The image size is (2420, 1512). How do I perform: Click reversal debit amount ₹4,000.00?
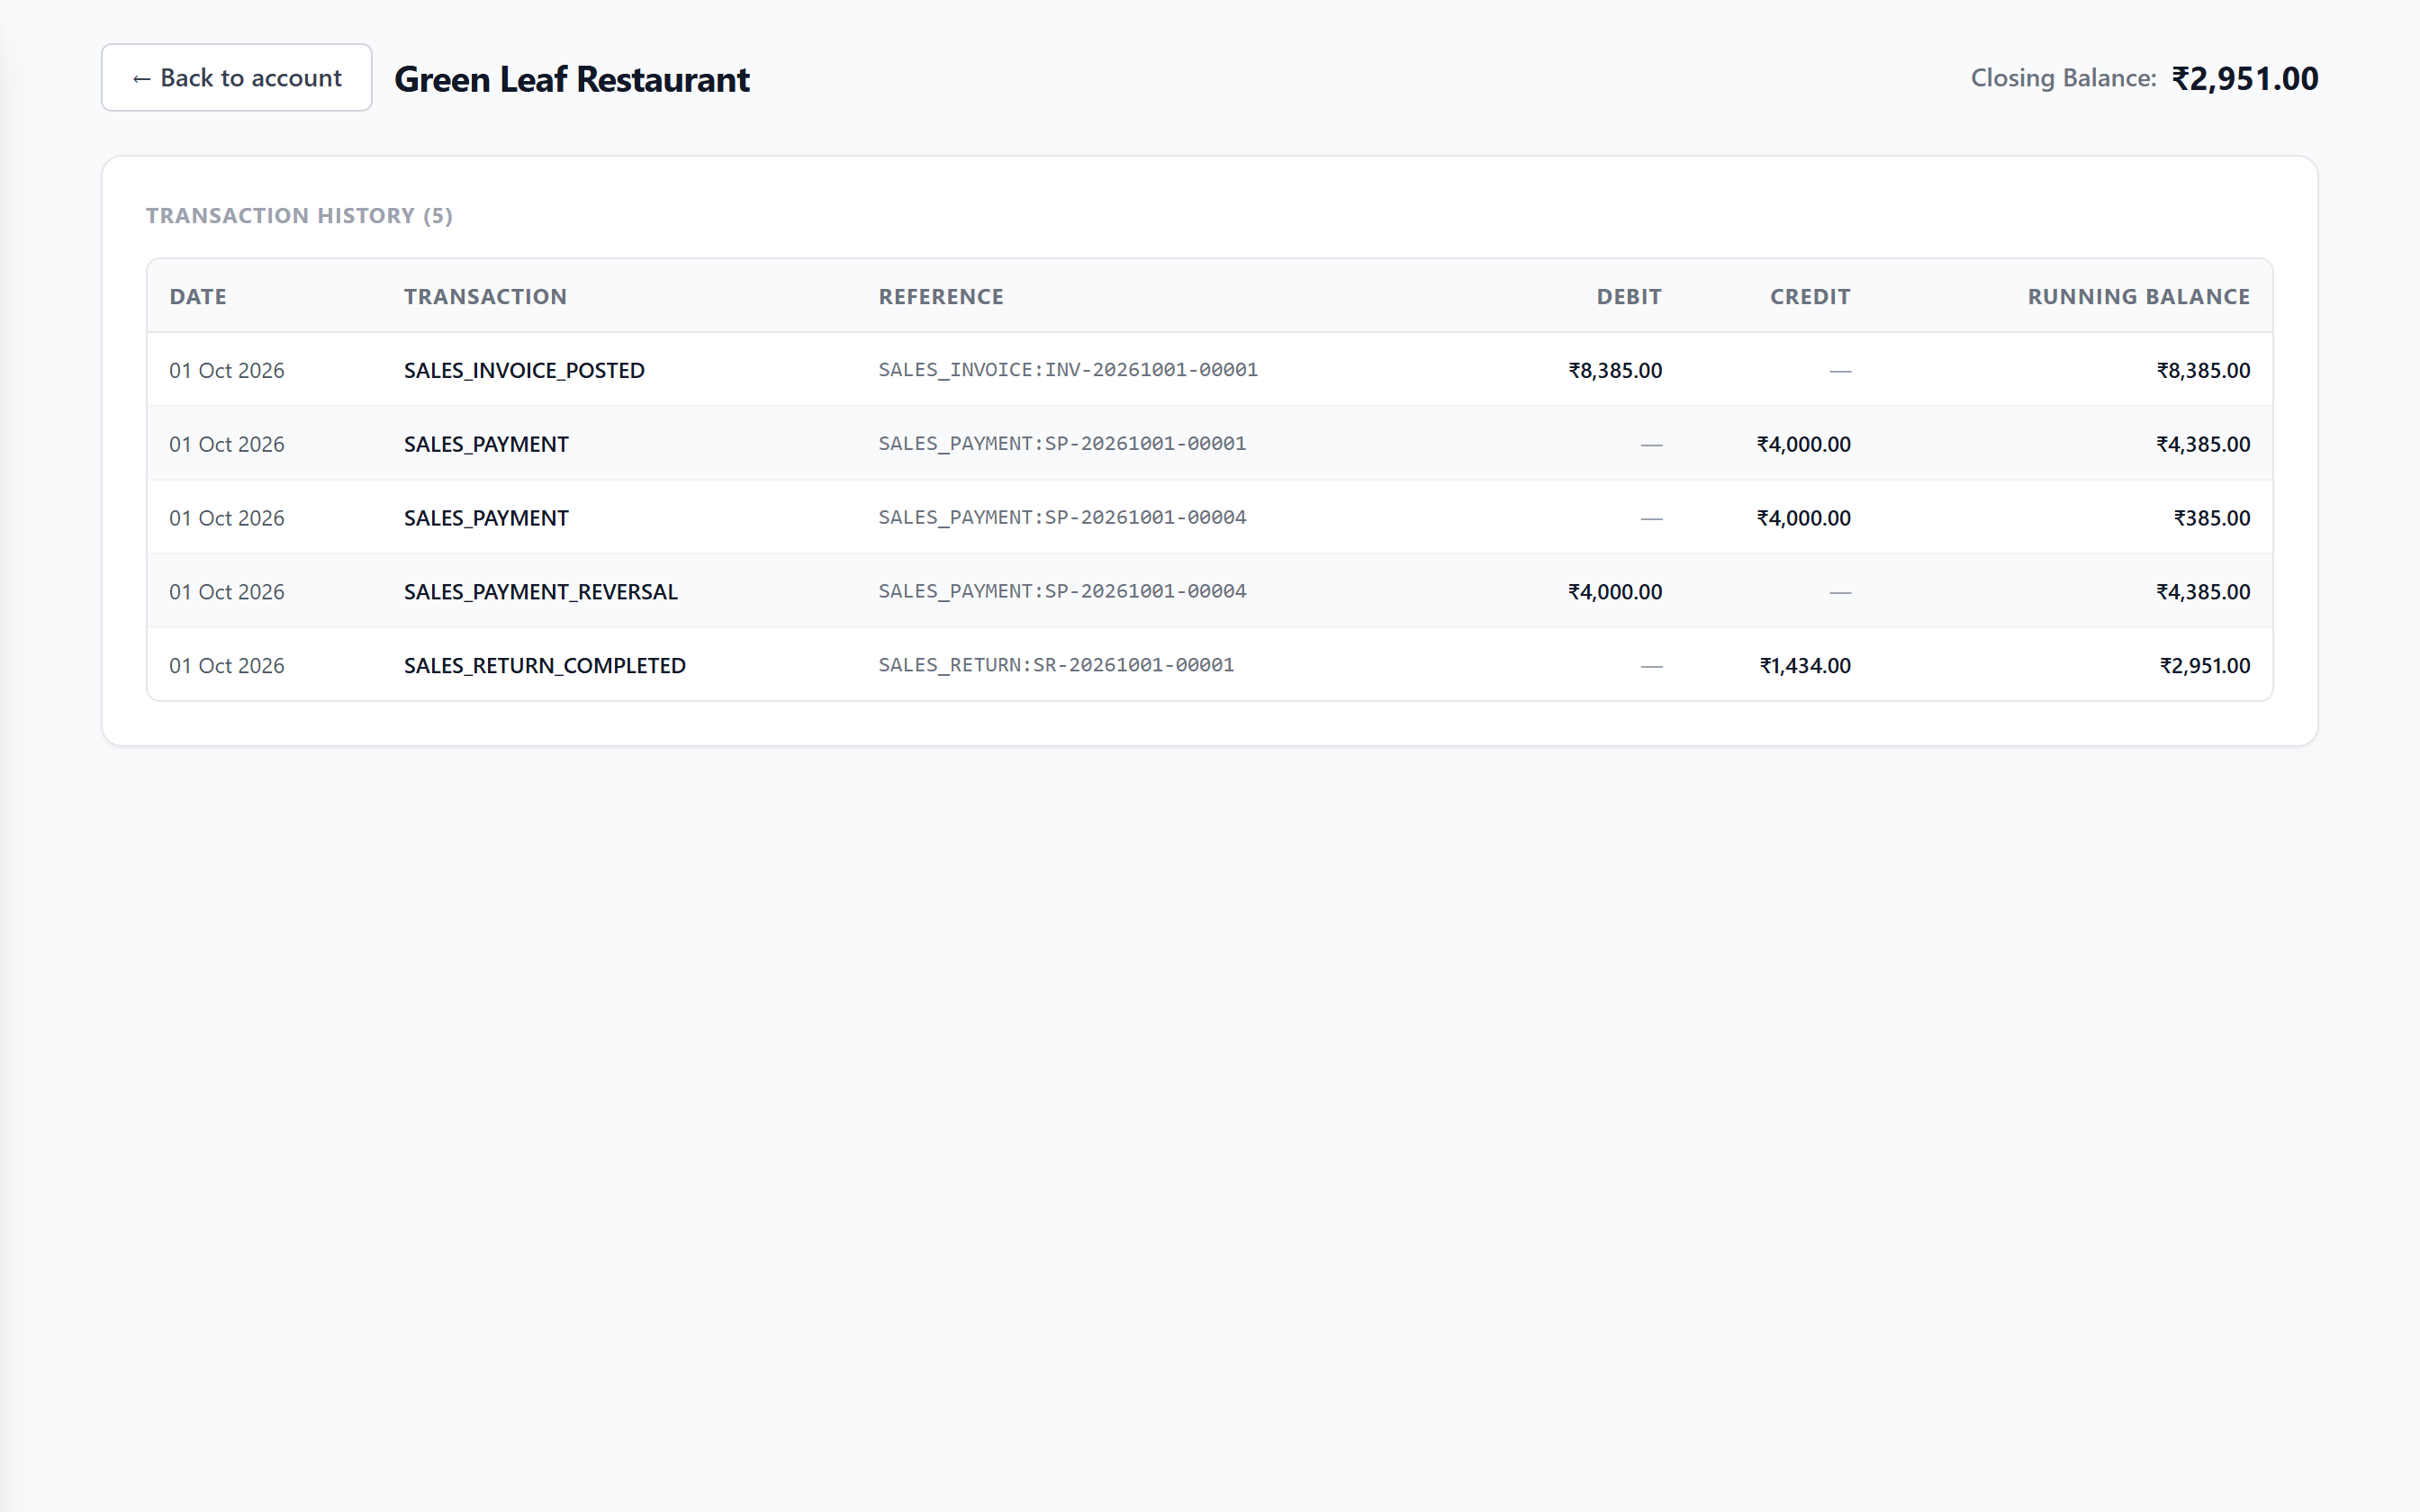tap(1615, 593)
